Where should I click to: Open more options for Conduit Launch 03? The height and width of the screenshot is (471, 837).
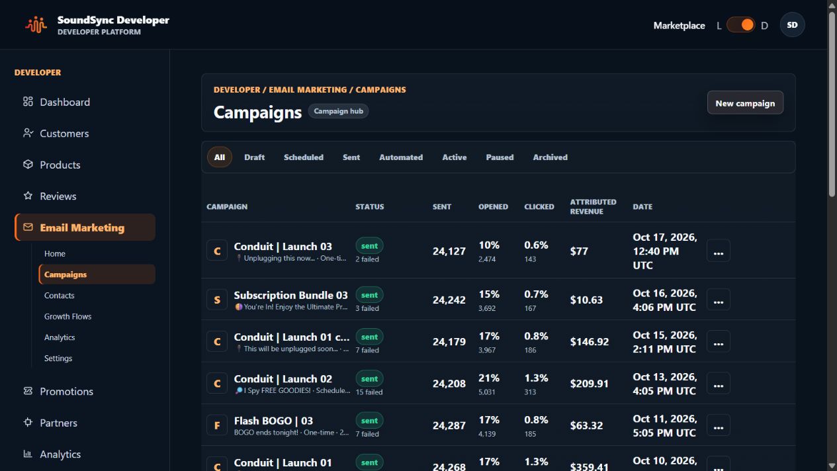719,251
